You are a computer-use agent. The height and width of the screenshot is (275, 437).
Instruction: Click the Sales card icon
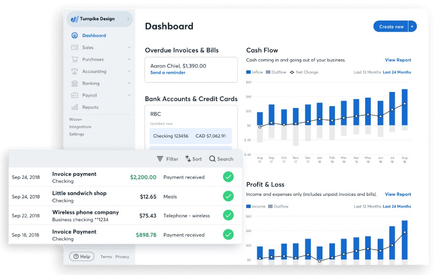point(75,47)
